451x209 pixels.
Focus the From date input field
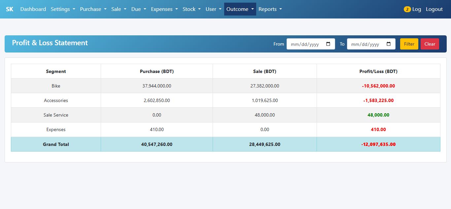pyautogui.click(x=305, y=44)
